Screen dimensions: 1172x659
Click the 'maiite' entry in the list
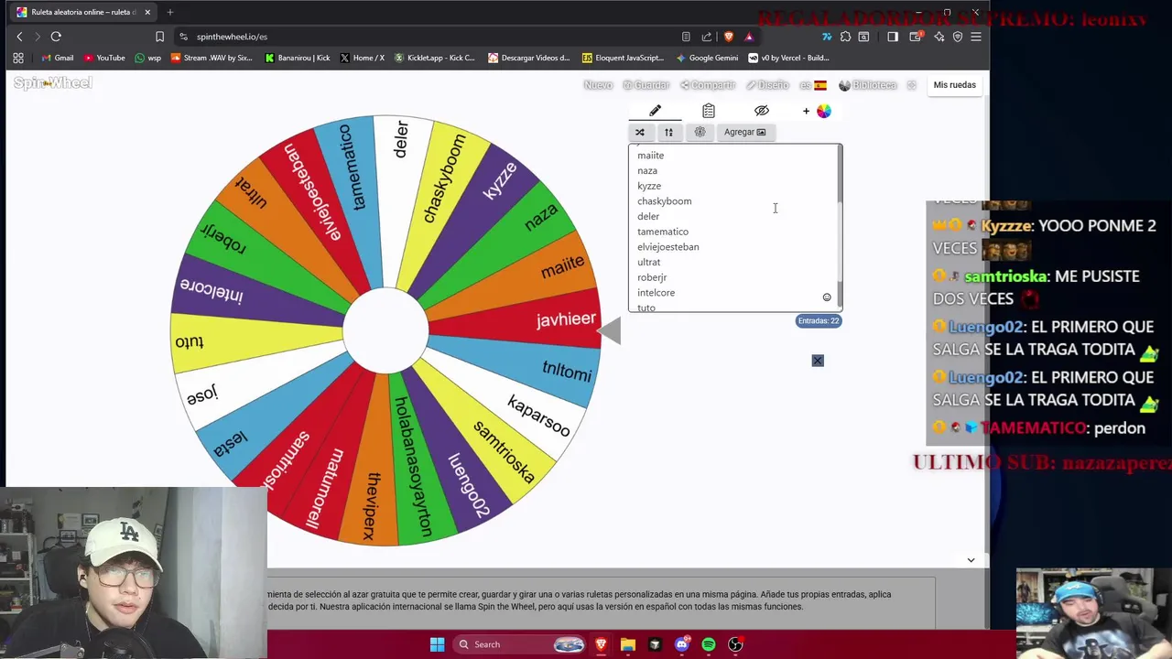click(651, 156)
